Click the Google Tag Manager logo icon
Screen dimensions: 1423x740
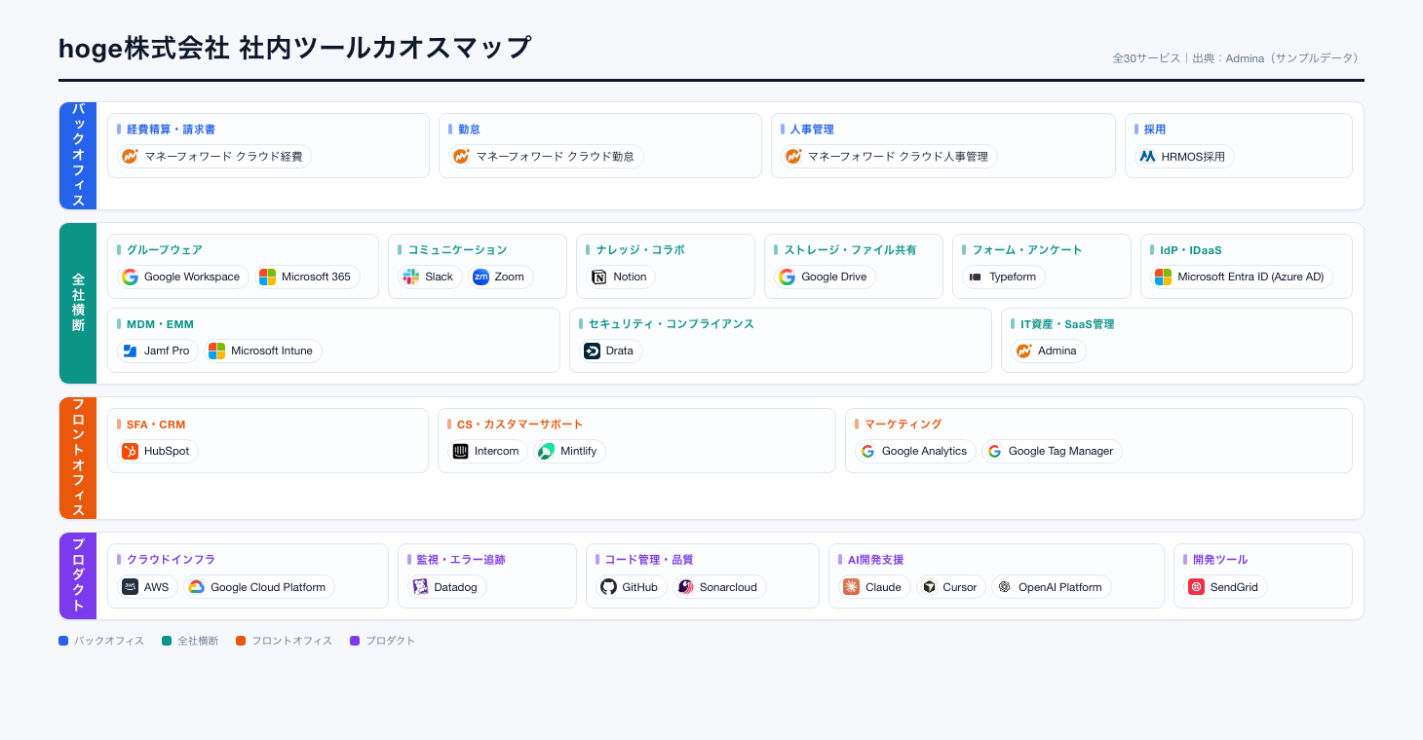[x=994, y=451]
